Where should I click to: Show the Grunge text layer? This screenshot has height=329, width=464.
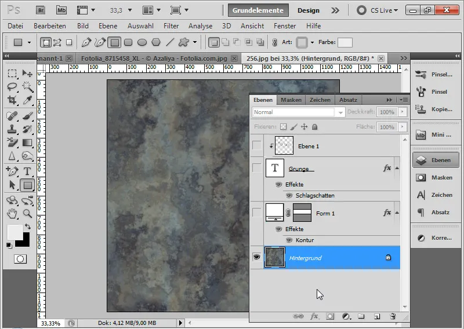tap(256, 169)
